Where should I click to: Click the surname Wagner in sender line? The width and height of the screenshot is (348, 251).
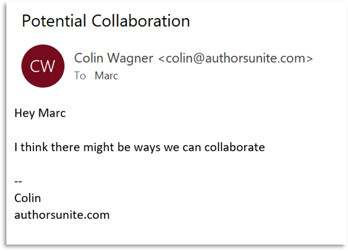[133, 58]
